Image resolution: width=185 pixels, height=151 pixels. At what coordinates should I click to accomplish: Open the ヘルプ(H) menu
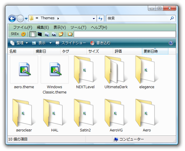coord(99,27)
